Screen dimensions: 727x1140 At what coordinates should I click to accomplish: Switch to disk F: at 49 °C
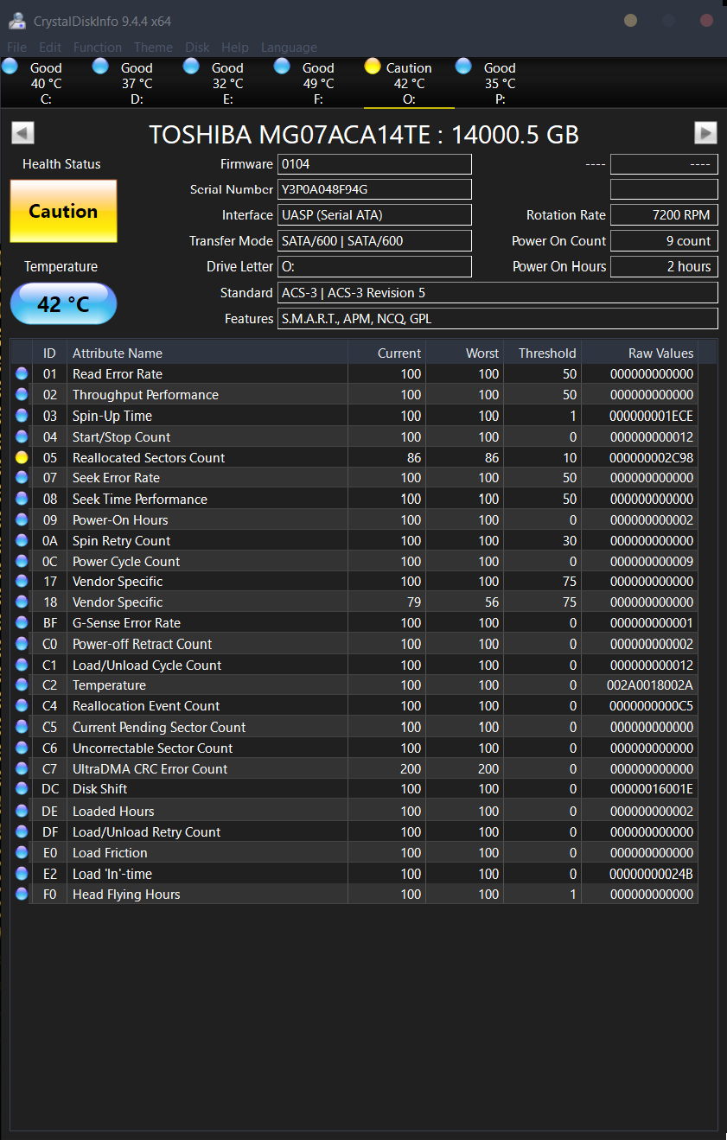pos(317,82)
